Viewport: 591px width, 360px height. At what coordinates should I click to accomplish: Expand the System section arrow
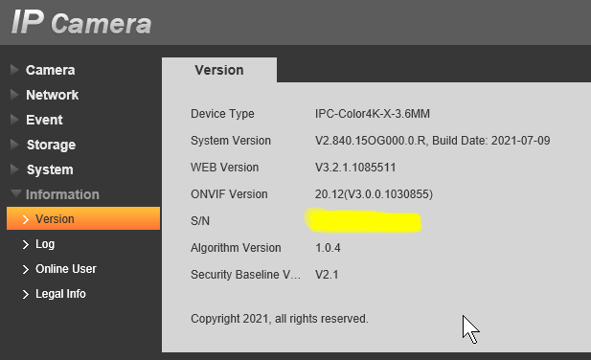tap(14, 169)
